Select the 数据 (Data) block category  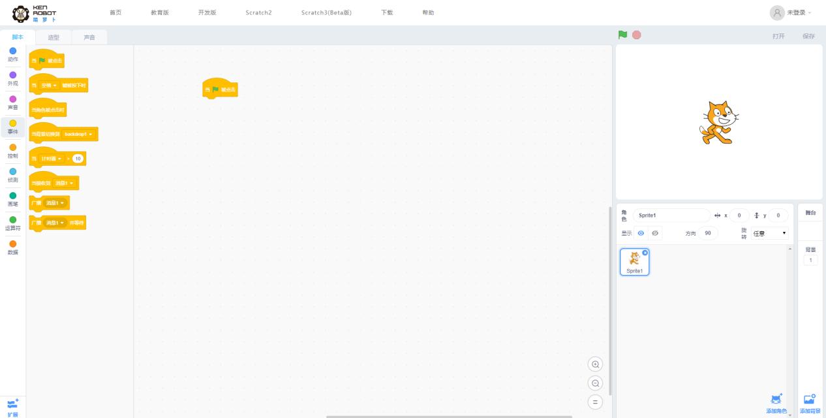point(13,248)
